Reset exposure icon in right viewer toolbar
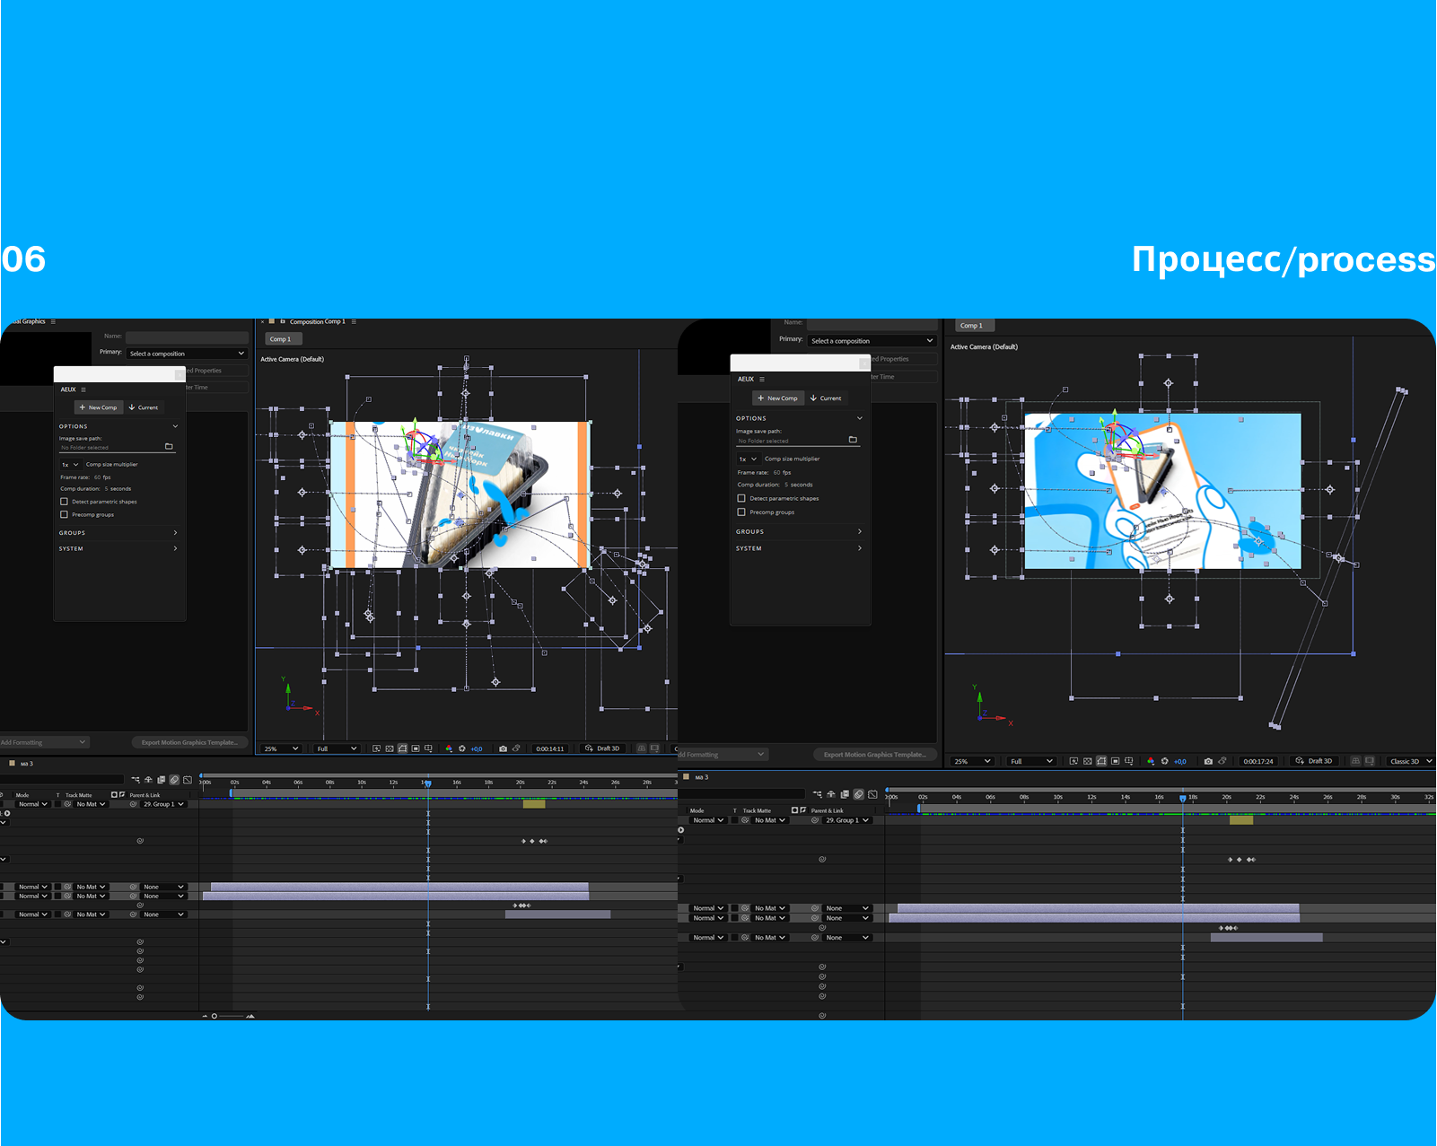The height and width of the screenshot is (1146, 1437). pyautogui.click(x=1165, y=761)
